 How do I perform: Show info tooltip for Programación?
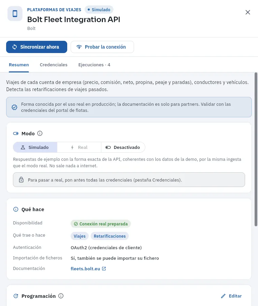61,296
